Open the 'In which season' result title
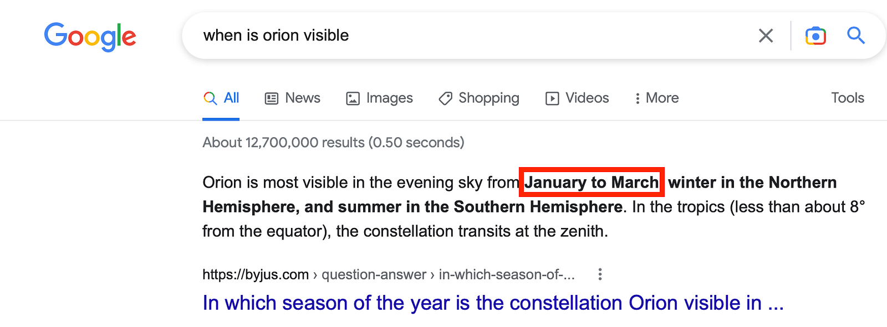 492,303
